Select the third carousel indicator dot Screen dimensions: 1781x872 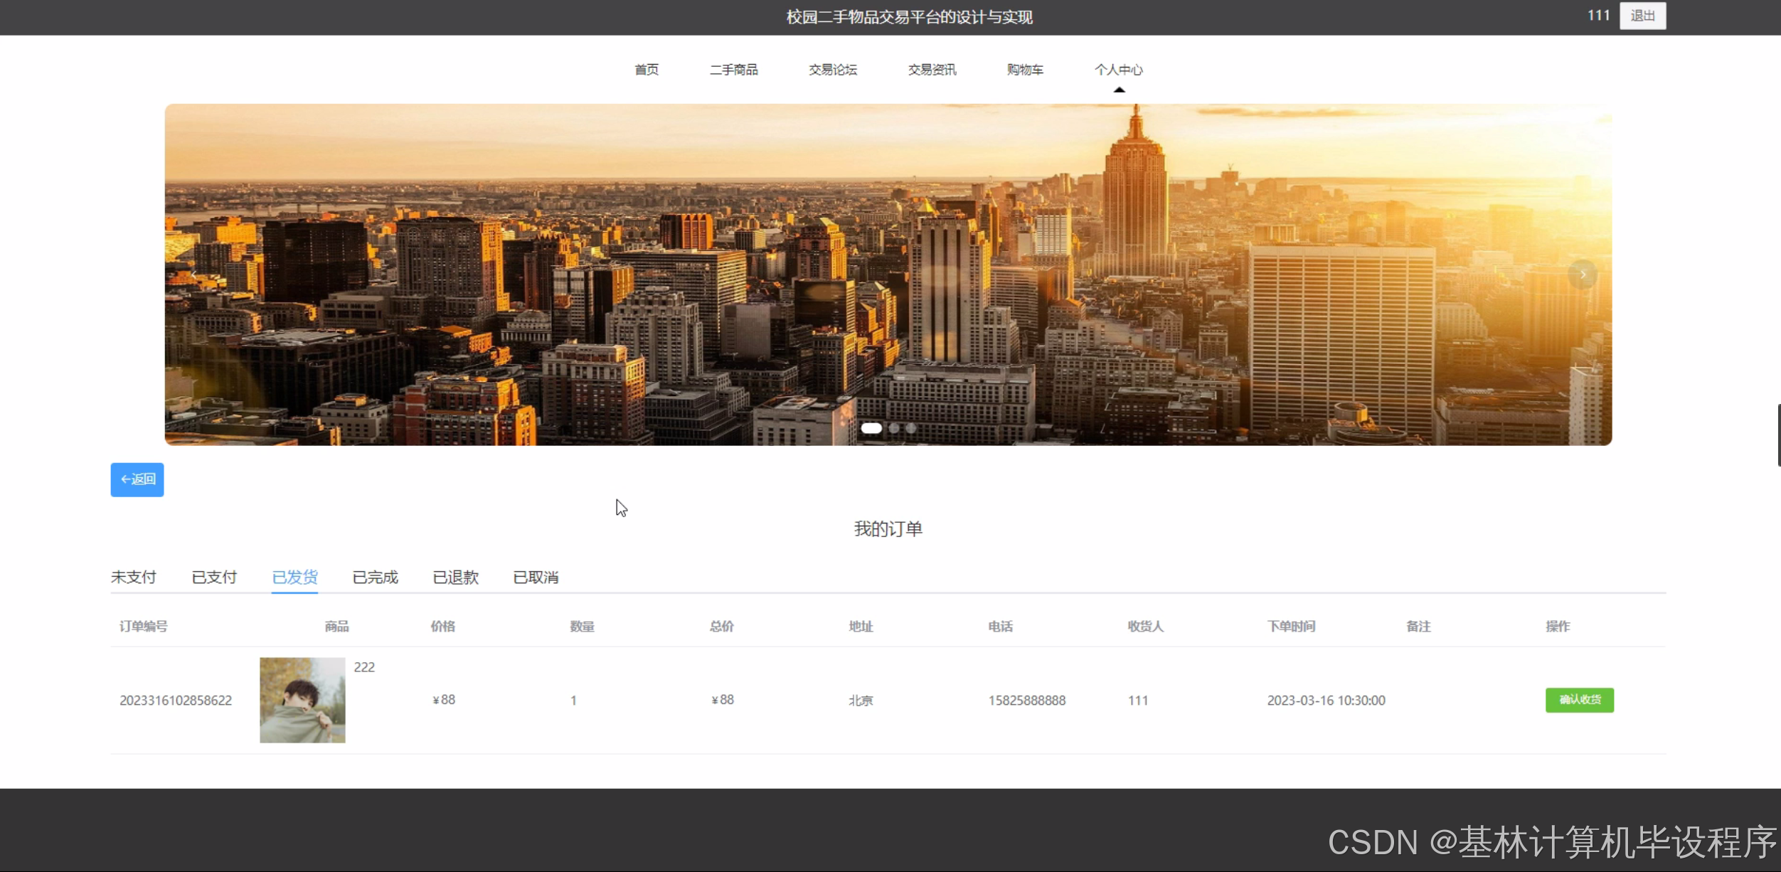[x=911, y=428]
